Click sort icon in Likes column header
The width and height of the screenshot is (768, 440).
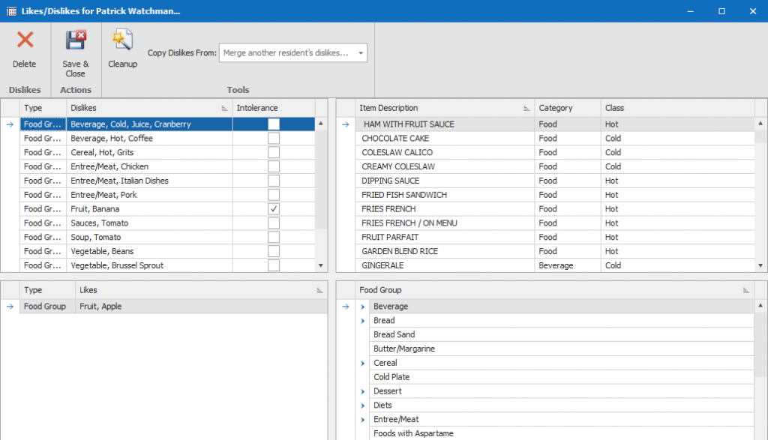pos(319,290)
